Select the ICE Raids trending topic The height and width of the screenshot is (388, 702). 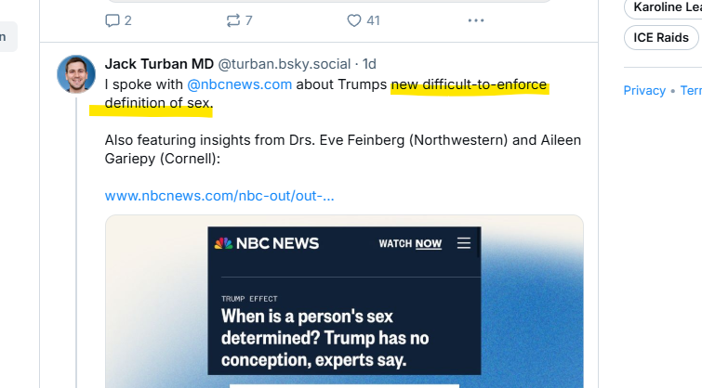(x=661, y=37)
